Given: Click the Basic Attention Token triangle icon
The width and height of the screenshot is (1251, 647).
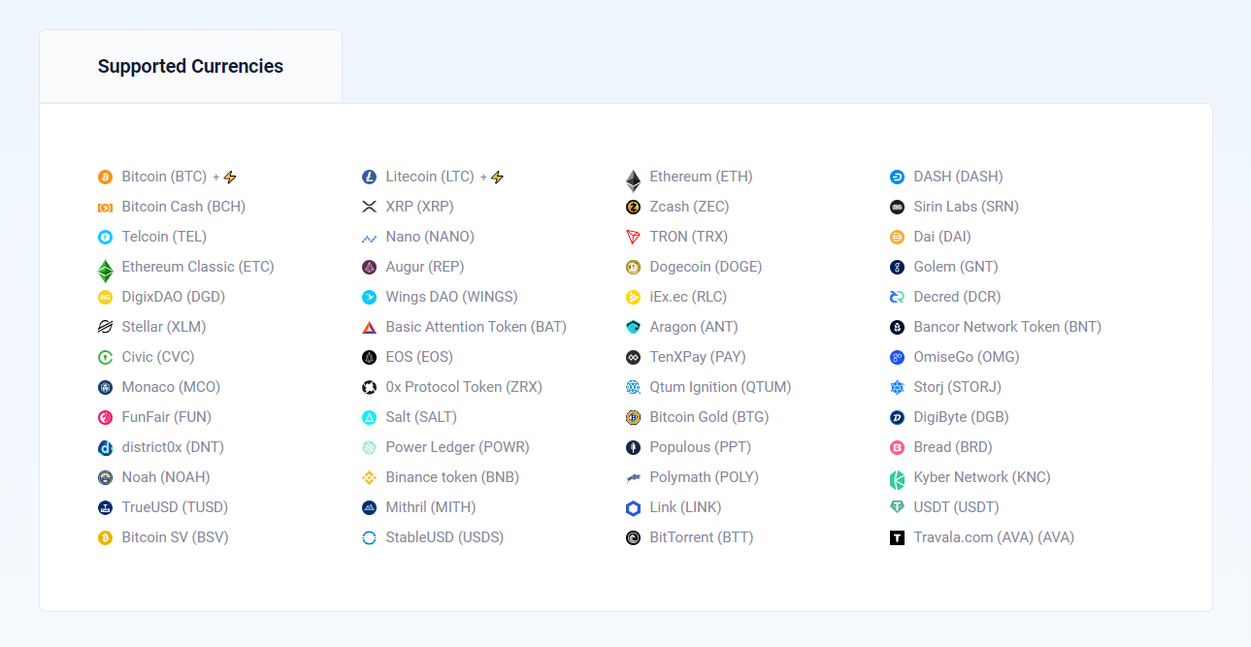Looking at the screenshot, I should pyautogui.click(x=369, y=328).
